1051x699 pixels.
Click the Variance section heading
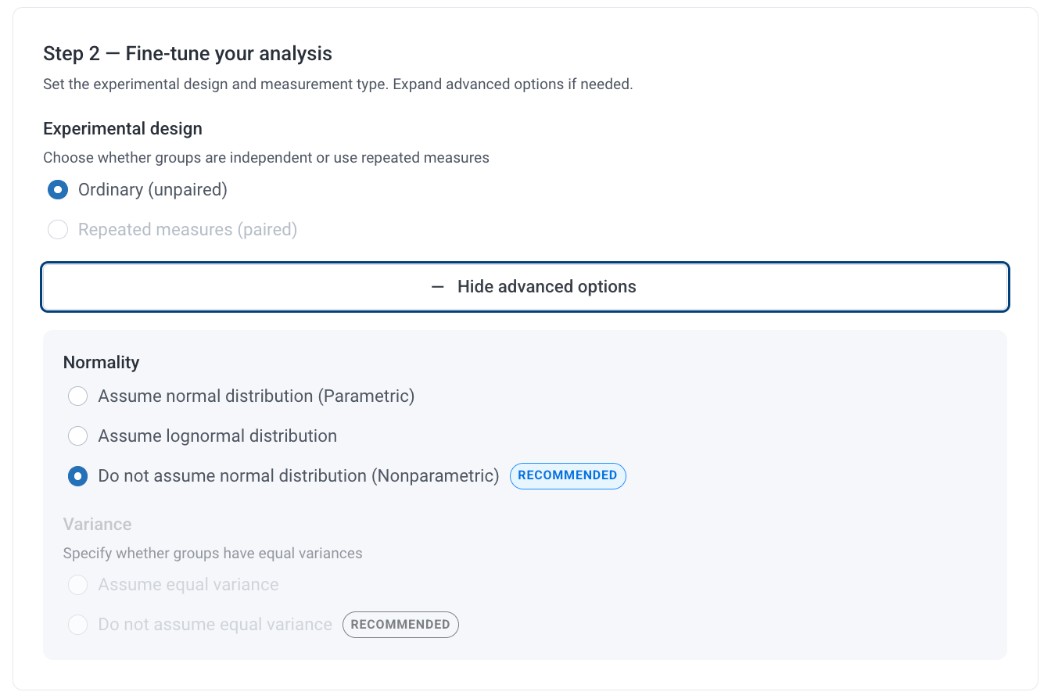[97, 525]
